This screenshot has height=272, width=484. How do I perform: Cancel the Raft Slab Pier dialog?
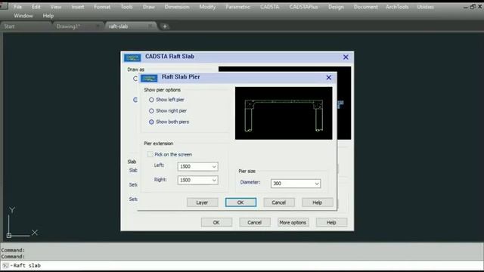tap(279, 202)
